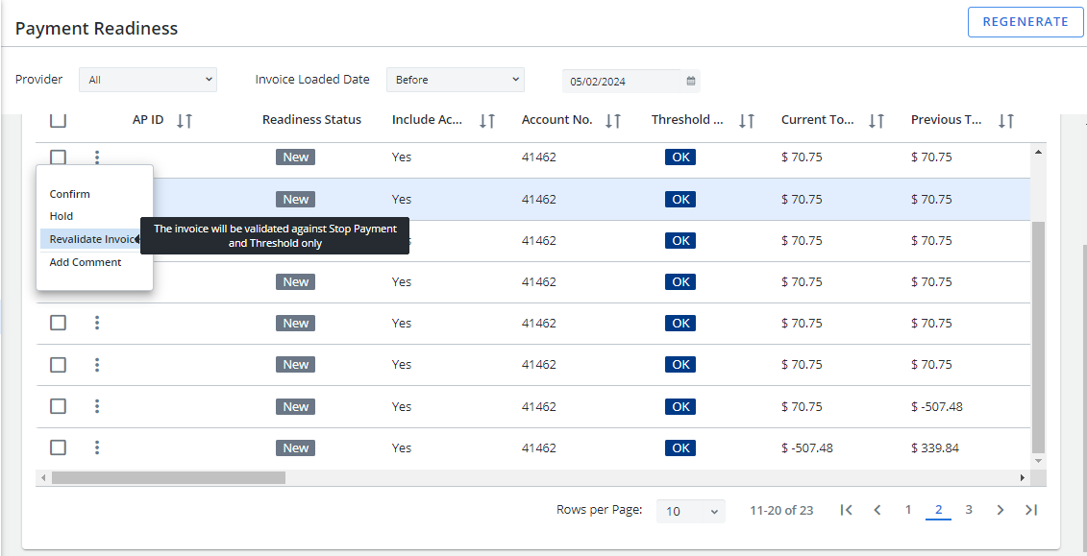This screenshot has height=556, width=1087.
Task: Sort by Account No. column
Action: pyautogui.click(x=613, y=120)
